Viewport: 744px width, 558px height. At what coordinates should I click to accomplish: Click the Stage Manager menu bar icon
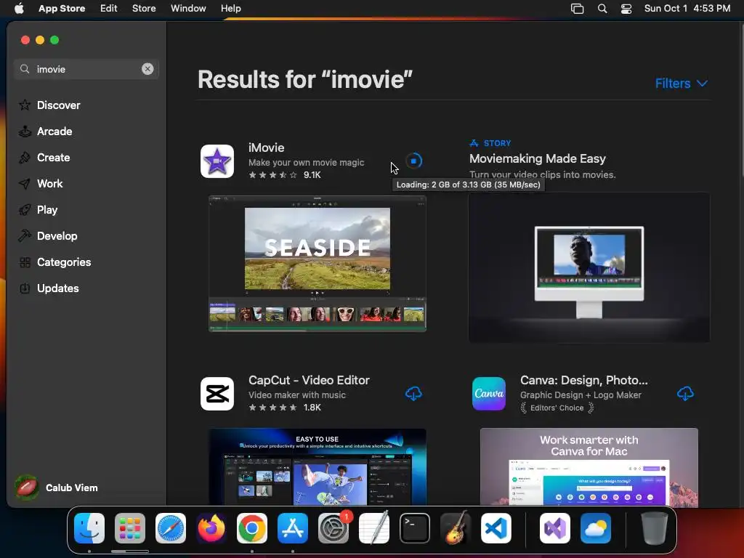577,9
